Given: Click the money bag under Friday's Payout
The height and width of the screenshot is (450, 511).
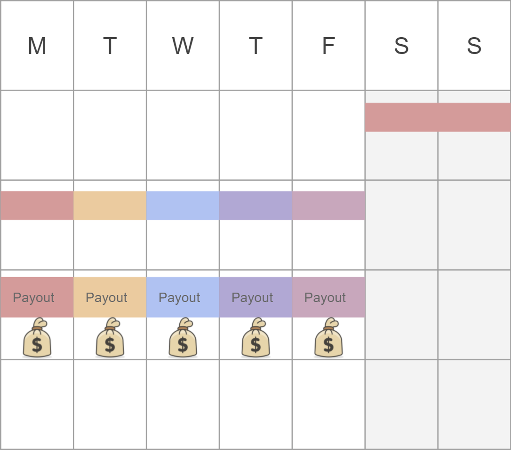Looking at the screenshot, I should coord(328,337).
